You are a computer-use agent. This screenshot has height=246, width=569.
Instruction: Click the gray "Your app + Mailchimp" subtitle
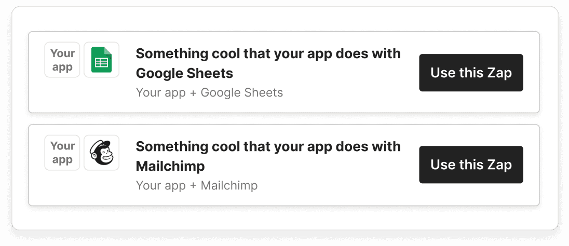pos(196,185)
